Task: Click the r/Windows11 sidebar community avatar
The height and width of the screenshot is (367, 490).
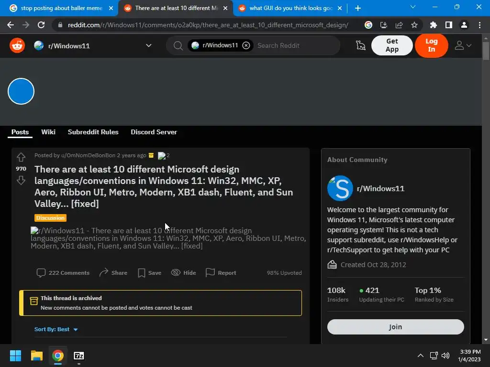Action: click(x=340, y=188)
